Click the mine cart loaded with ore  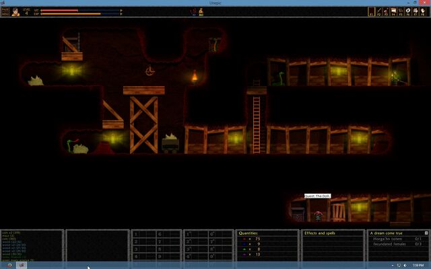pyautogui.click(x=170, y=143)
